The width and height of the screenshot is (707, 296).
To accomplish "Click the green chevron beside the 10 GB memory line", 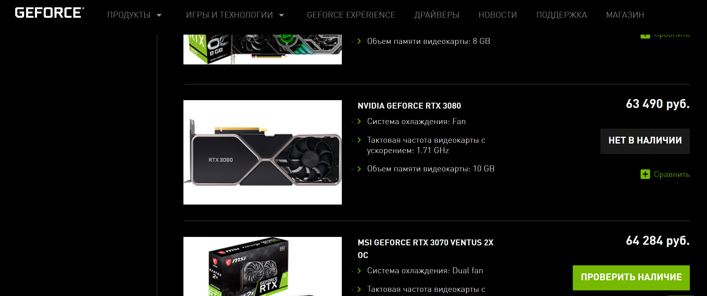I will coord(359,169).
